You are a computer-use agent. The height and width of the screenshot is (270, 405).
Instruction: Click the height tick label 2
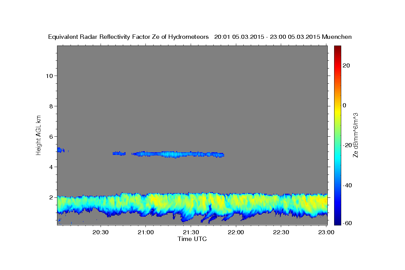[x=51, y=197]
